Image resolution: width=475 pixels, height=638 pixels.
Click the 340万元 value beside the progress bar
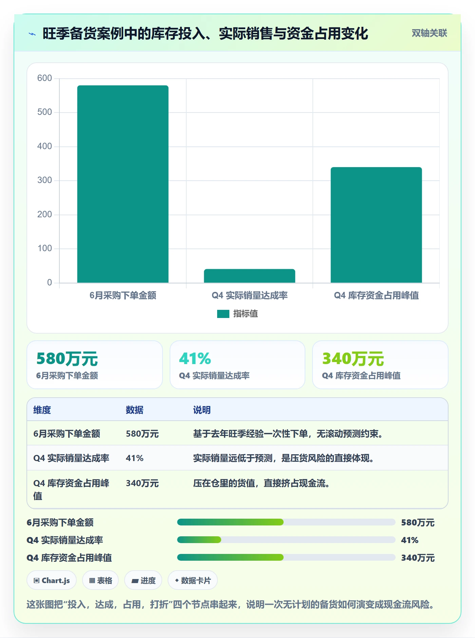point(418,558)
